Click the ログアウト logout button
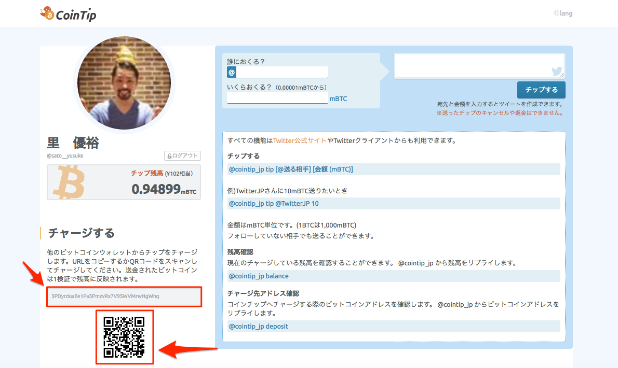618x368 pixels. [x=182, y=155]
